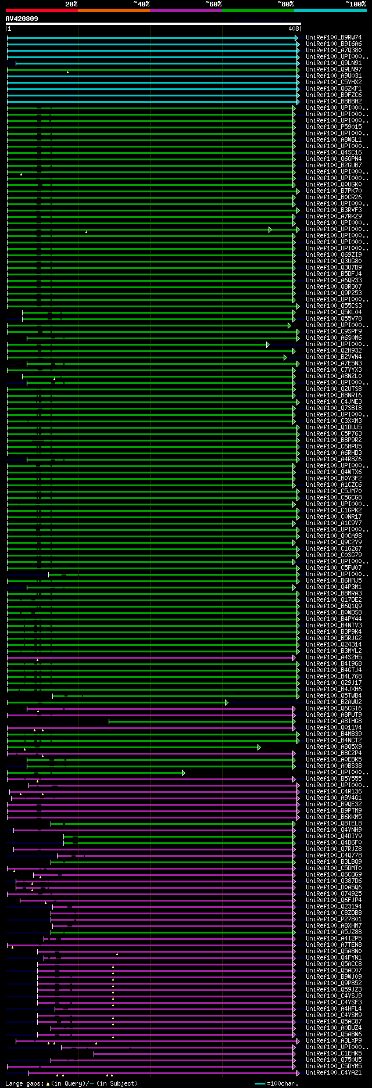Select hit label UniRef100_O74925
372x1088 pixels.
334,894
